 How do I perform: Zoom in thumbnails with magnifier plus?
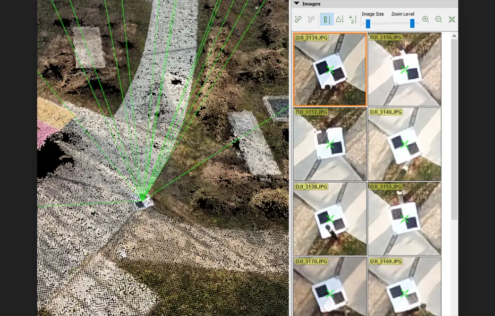[x=426, y=20]
